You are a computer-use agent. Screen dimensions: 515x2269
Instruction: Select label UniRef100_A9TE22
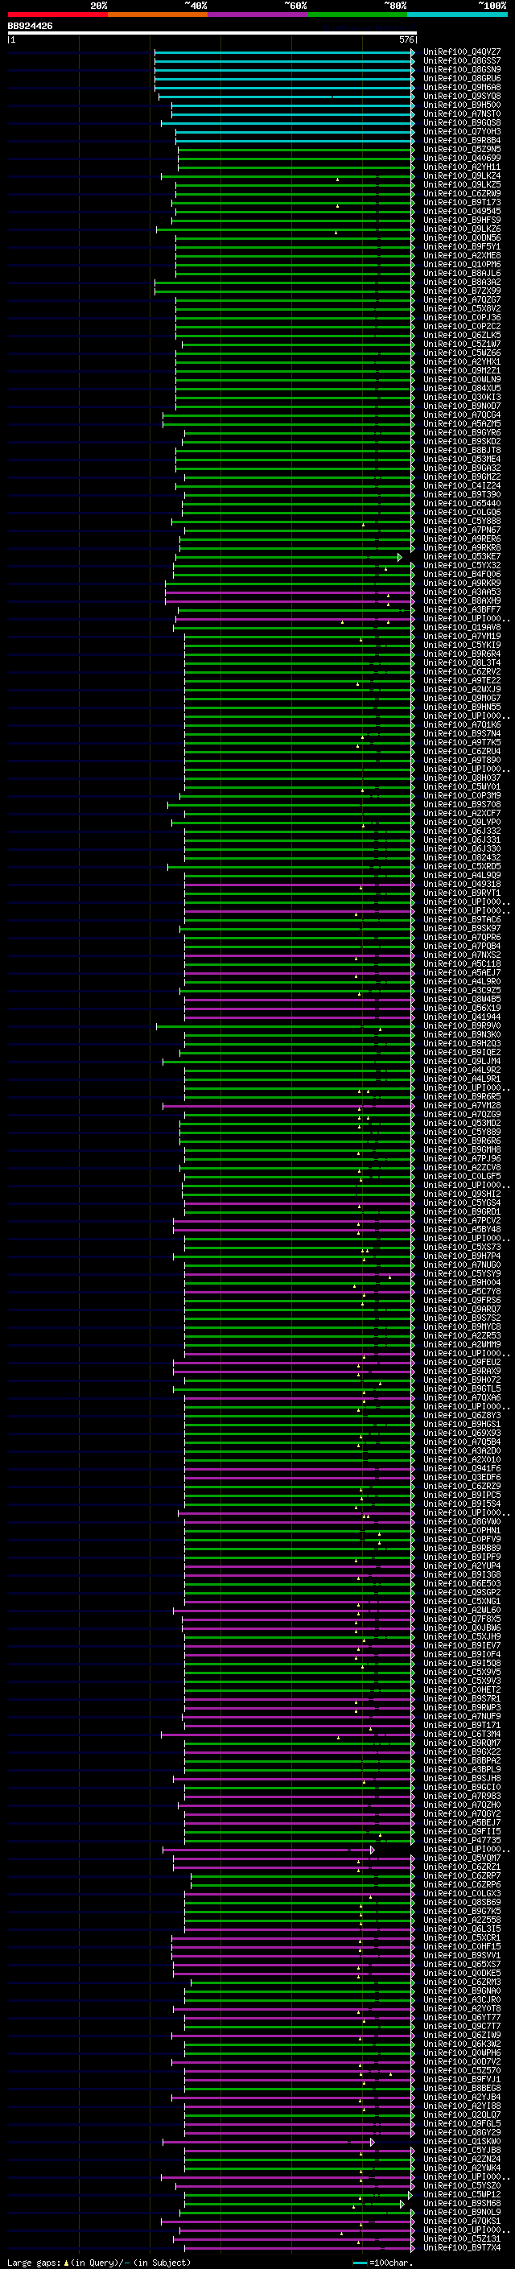coord(462,681)
